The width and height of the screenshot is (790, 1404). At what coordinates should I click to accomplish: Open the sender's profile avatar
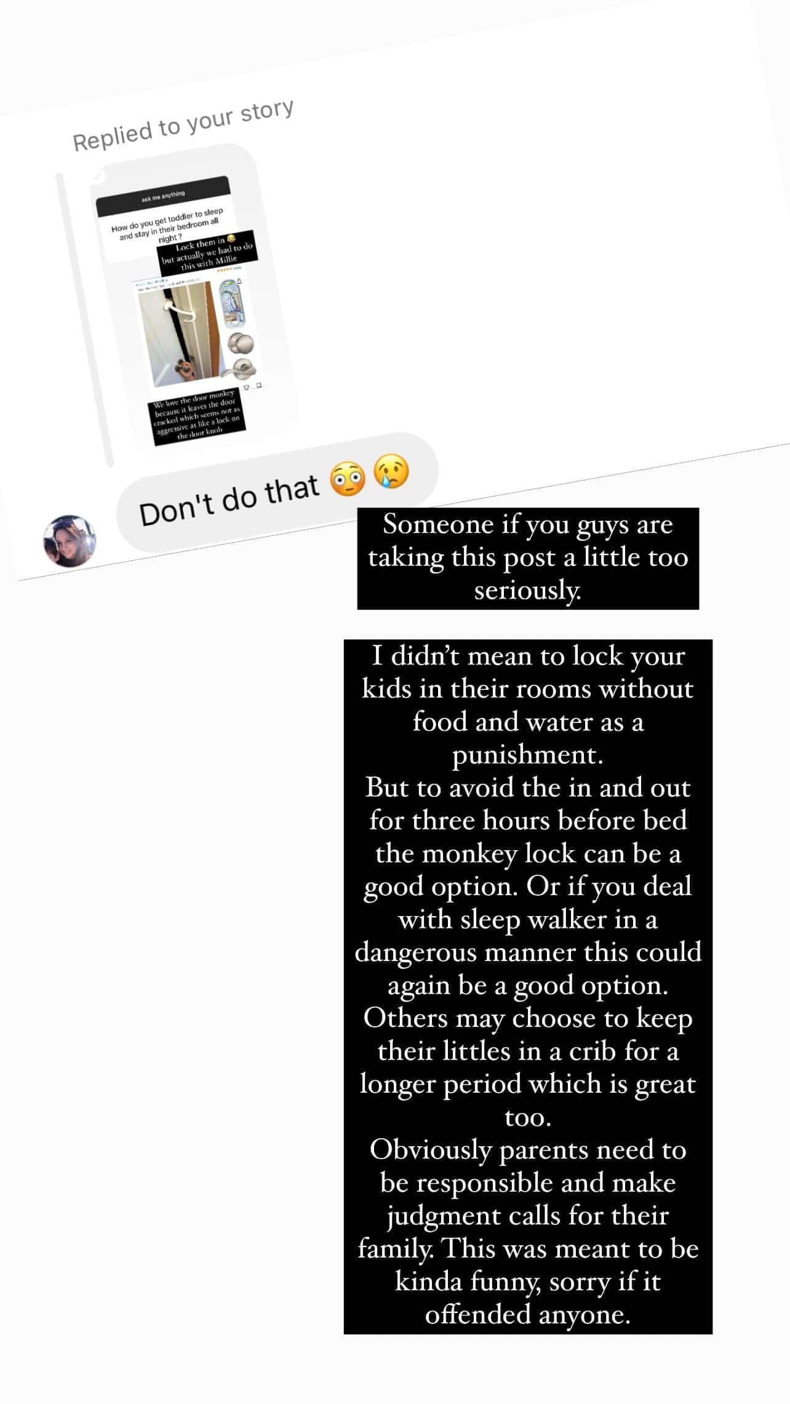69,541
